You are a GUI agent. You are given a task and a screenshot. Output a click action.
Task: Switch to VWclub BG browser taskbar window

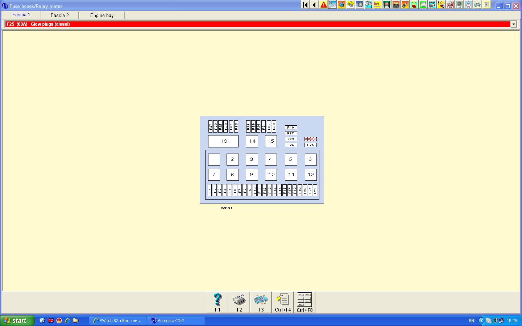point(118,321)
